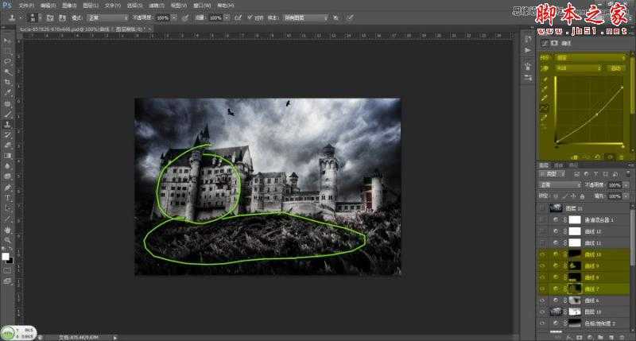Click the 自动 (Auto) curves button

click(x=615, y=68)
